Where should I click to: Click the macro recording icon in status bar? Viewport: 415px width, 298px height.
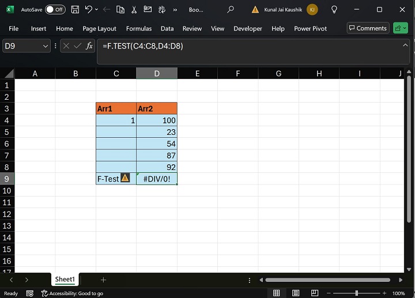click(30, 293)
